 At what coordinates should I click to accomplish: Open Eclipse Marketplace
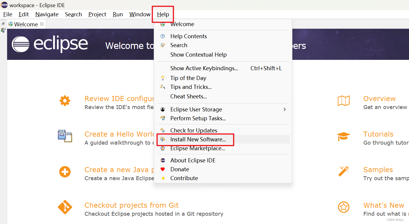223,148
